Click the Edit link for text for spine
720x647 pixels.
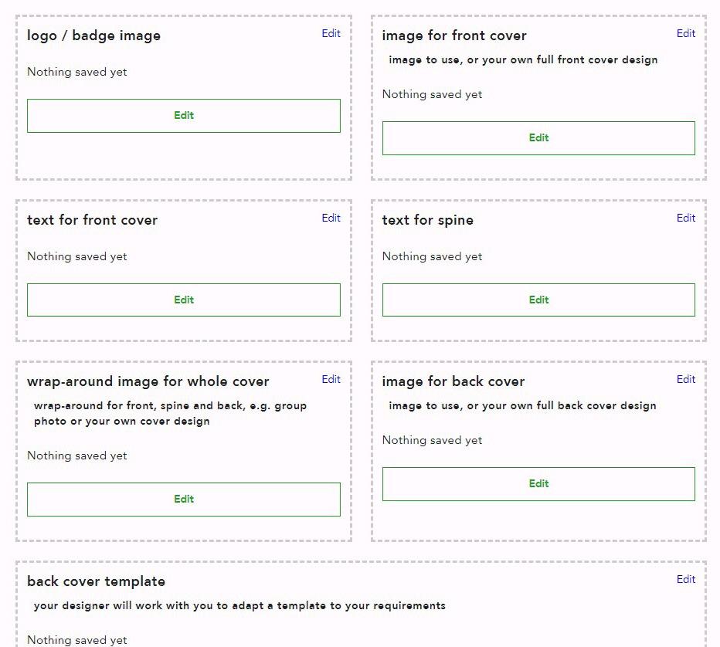(x=685, y=218)
